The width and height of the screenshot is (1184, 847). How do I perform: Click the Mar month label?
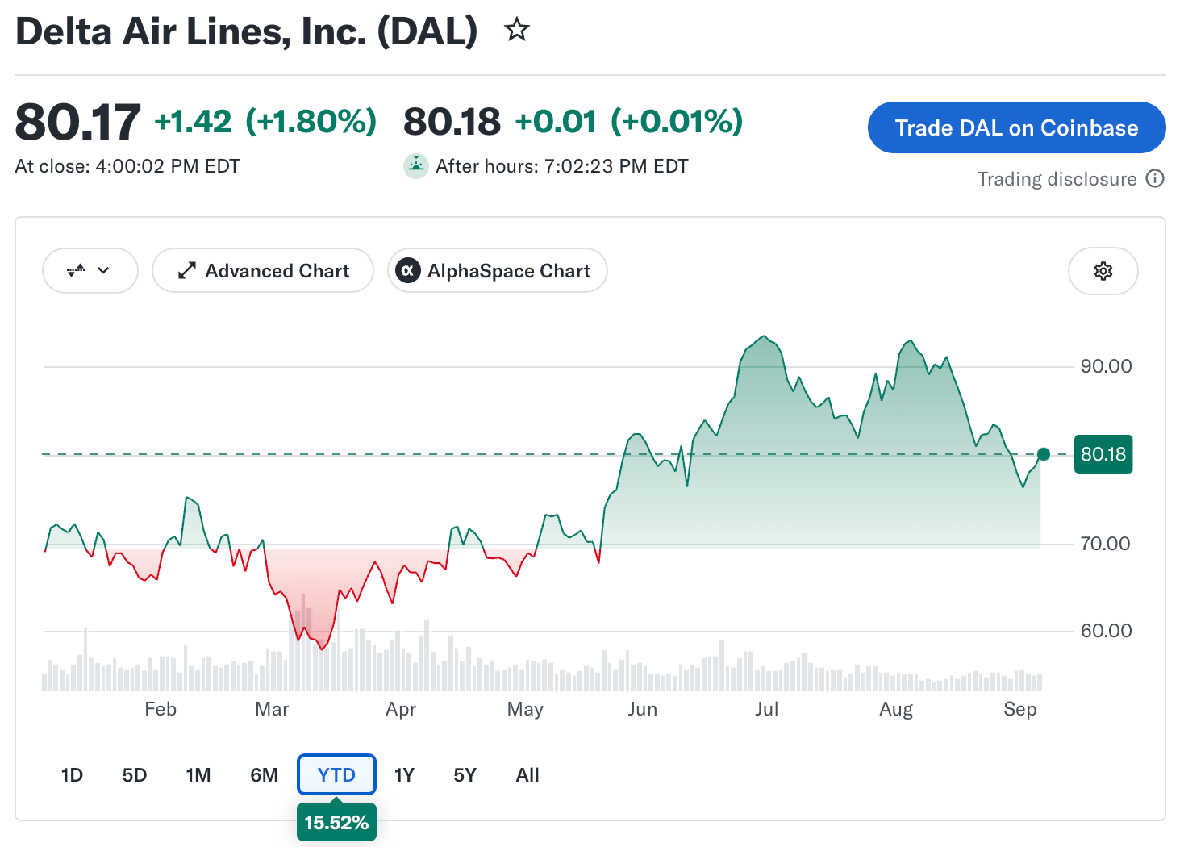[272, 709]
